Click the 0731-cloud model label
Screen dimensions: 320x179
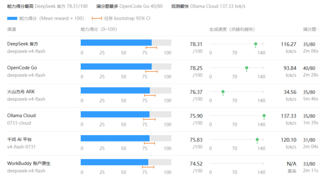[19, 123]
